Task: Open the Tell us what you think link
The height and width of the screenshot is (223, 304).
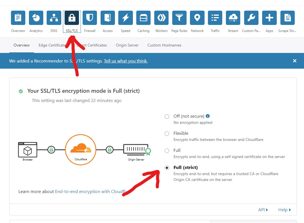Action: tap(126, 61)
